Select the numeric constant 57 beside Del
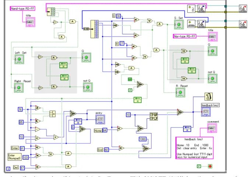 (22, 168)
